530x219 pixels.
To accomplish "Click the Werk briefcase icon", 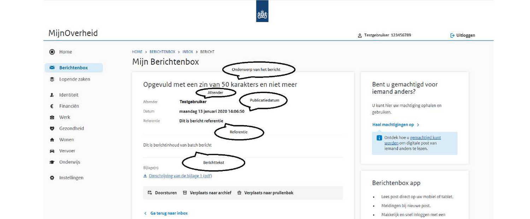I will [52, 117].
